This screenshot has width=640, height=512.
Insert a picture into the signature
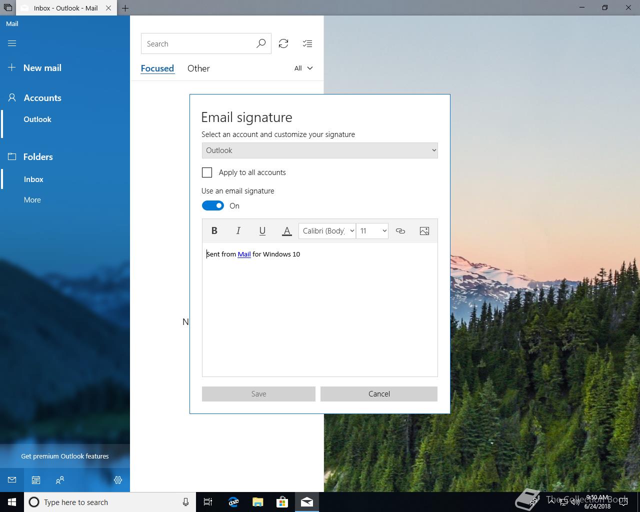[x=424, y=230]
